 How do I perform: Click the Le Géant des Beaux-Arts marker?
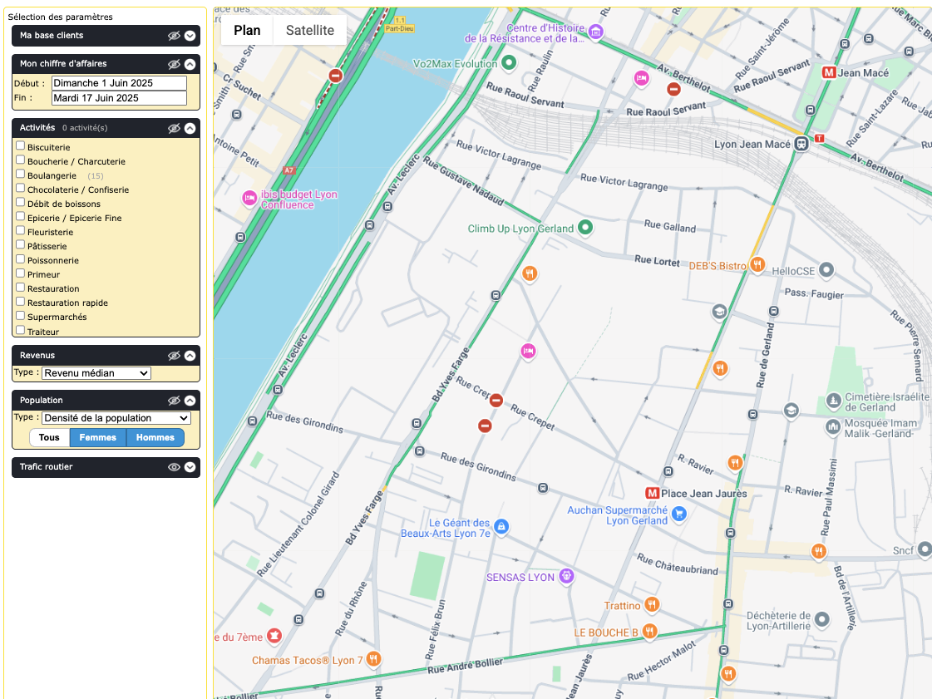501,527
